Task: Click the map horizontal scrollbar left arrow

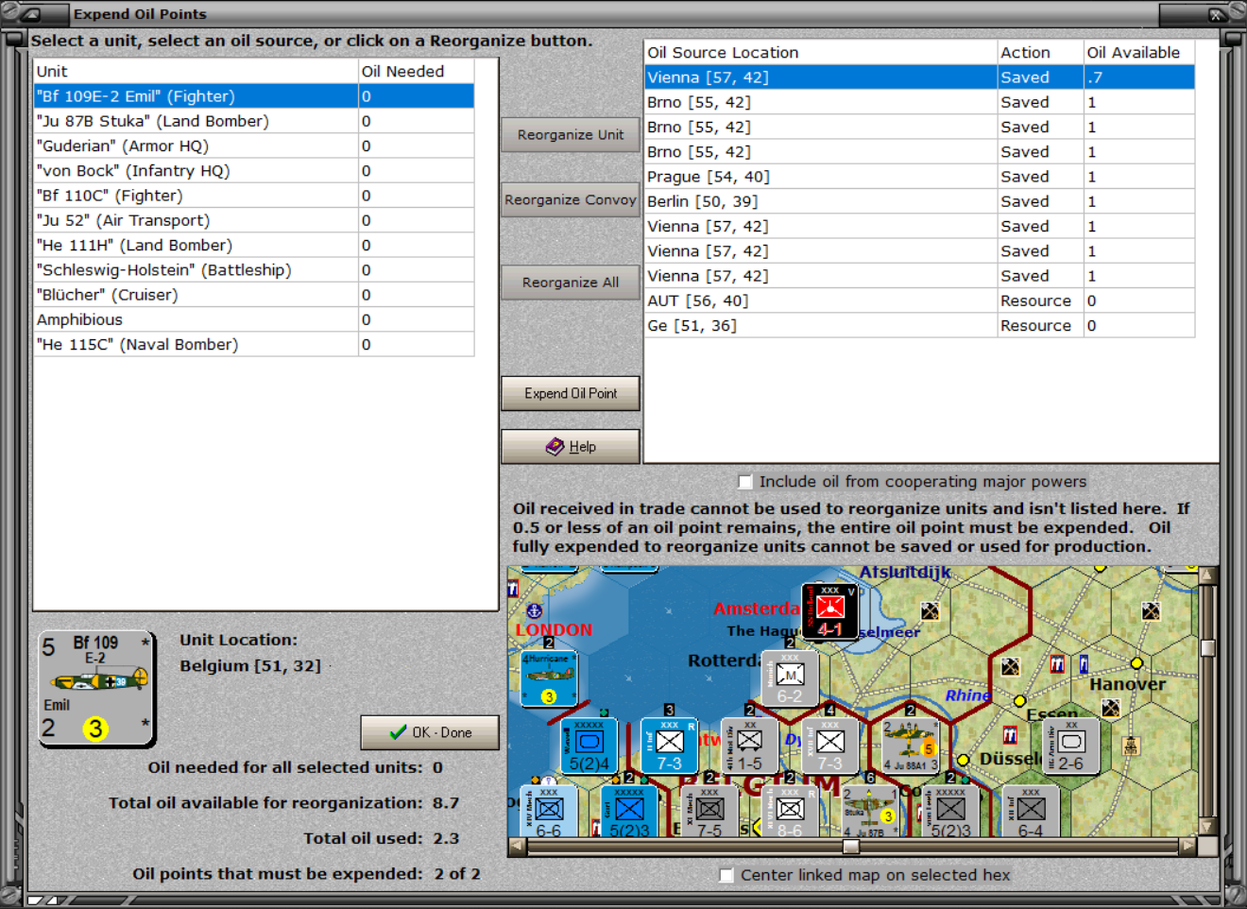Action: click(x=517, y=847)
